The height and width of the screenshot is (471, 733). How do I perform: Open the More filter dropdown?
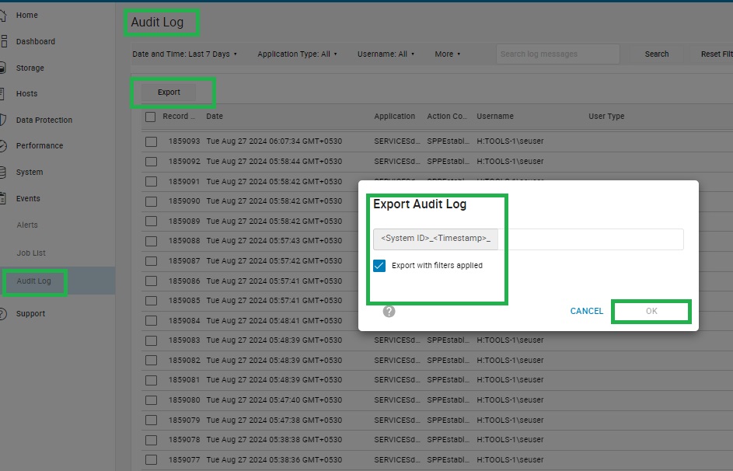pos(445,54)
